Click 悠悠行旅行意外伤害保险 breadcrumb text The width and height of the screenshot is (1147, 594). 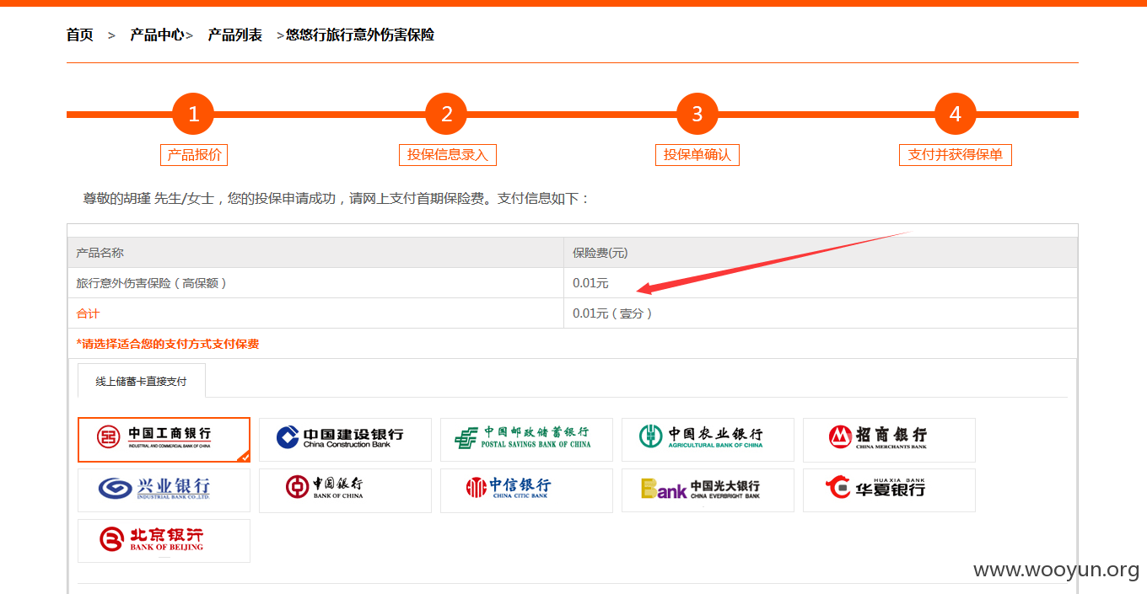tap(360, 35)
